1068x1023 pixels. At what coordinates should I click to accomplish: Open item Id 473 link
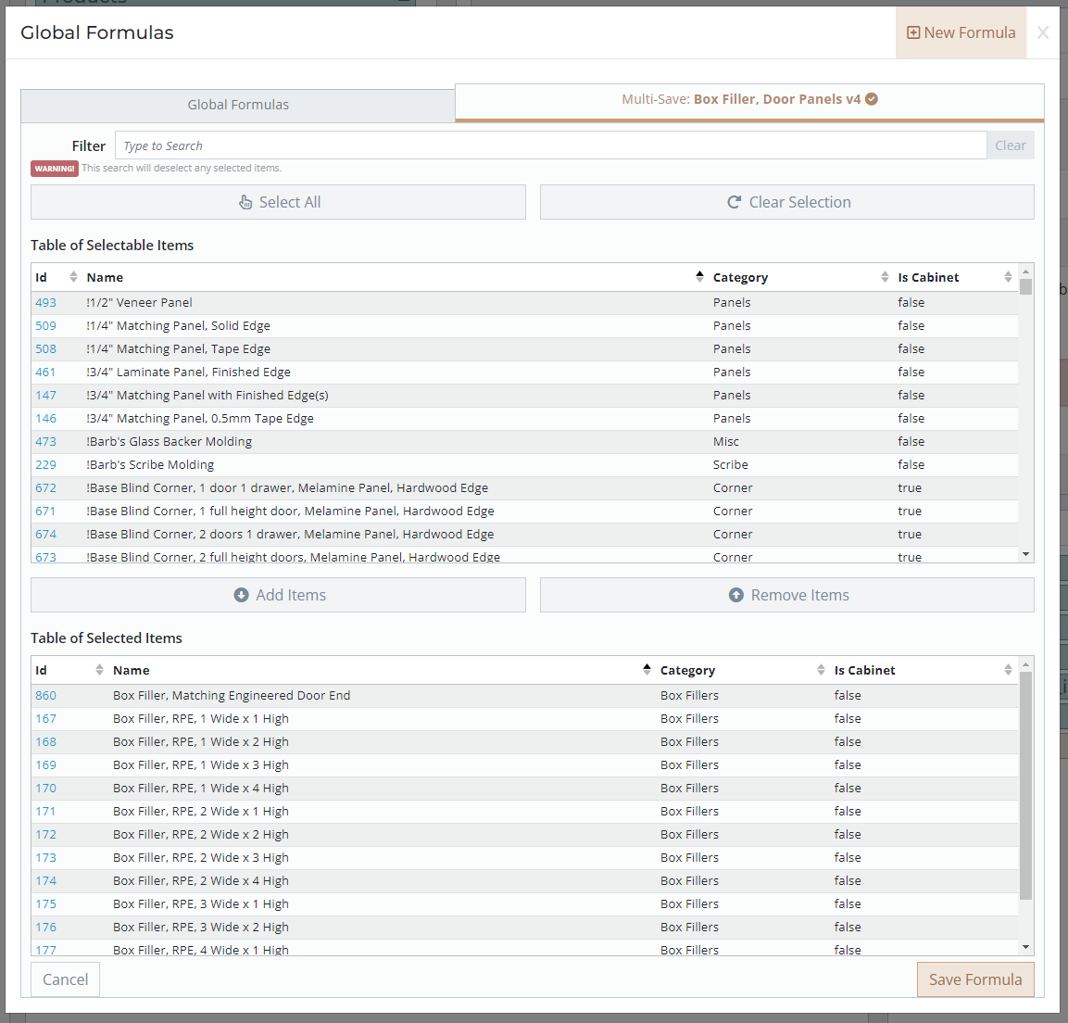(x=45, y=442)
